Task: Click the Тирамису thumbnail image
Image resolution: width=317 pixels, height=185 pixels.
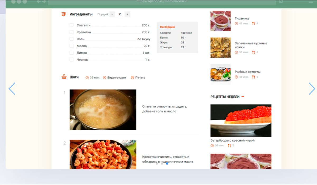Action: [221, 21]
